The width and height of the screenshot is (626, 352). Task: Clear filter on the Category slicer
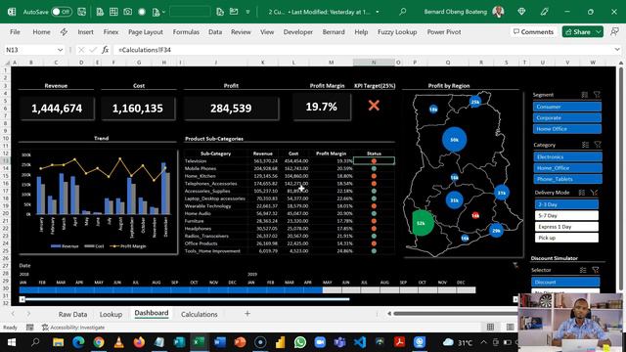coord(598,145)
